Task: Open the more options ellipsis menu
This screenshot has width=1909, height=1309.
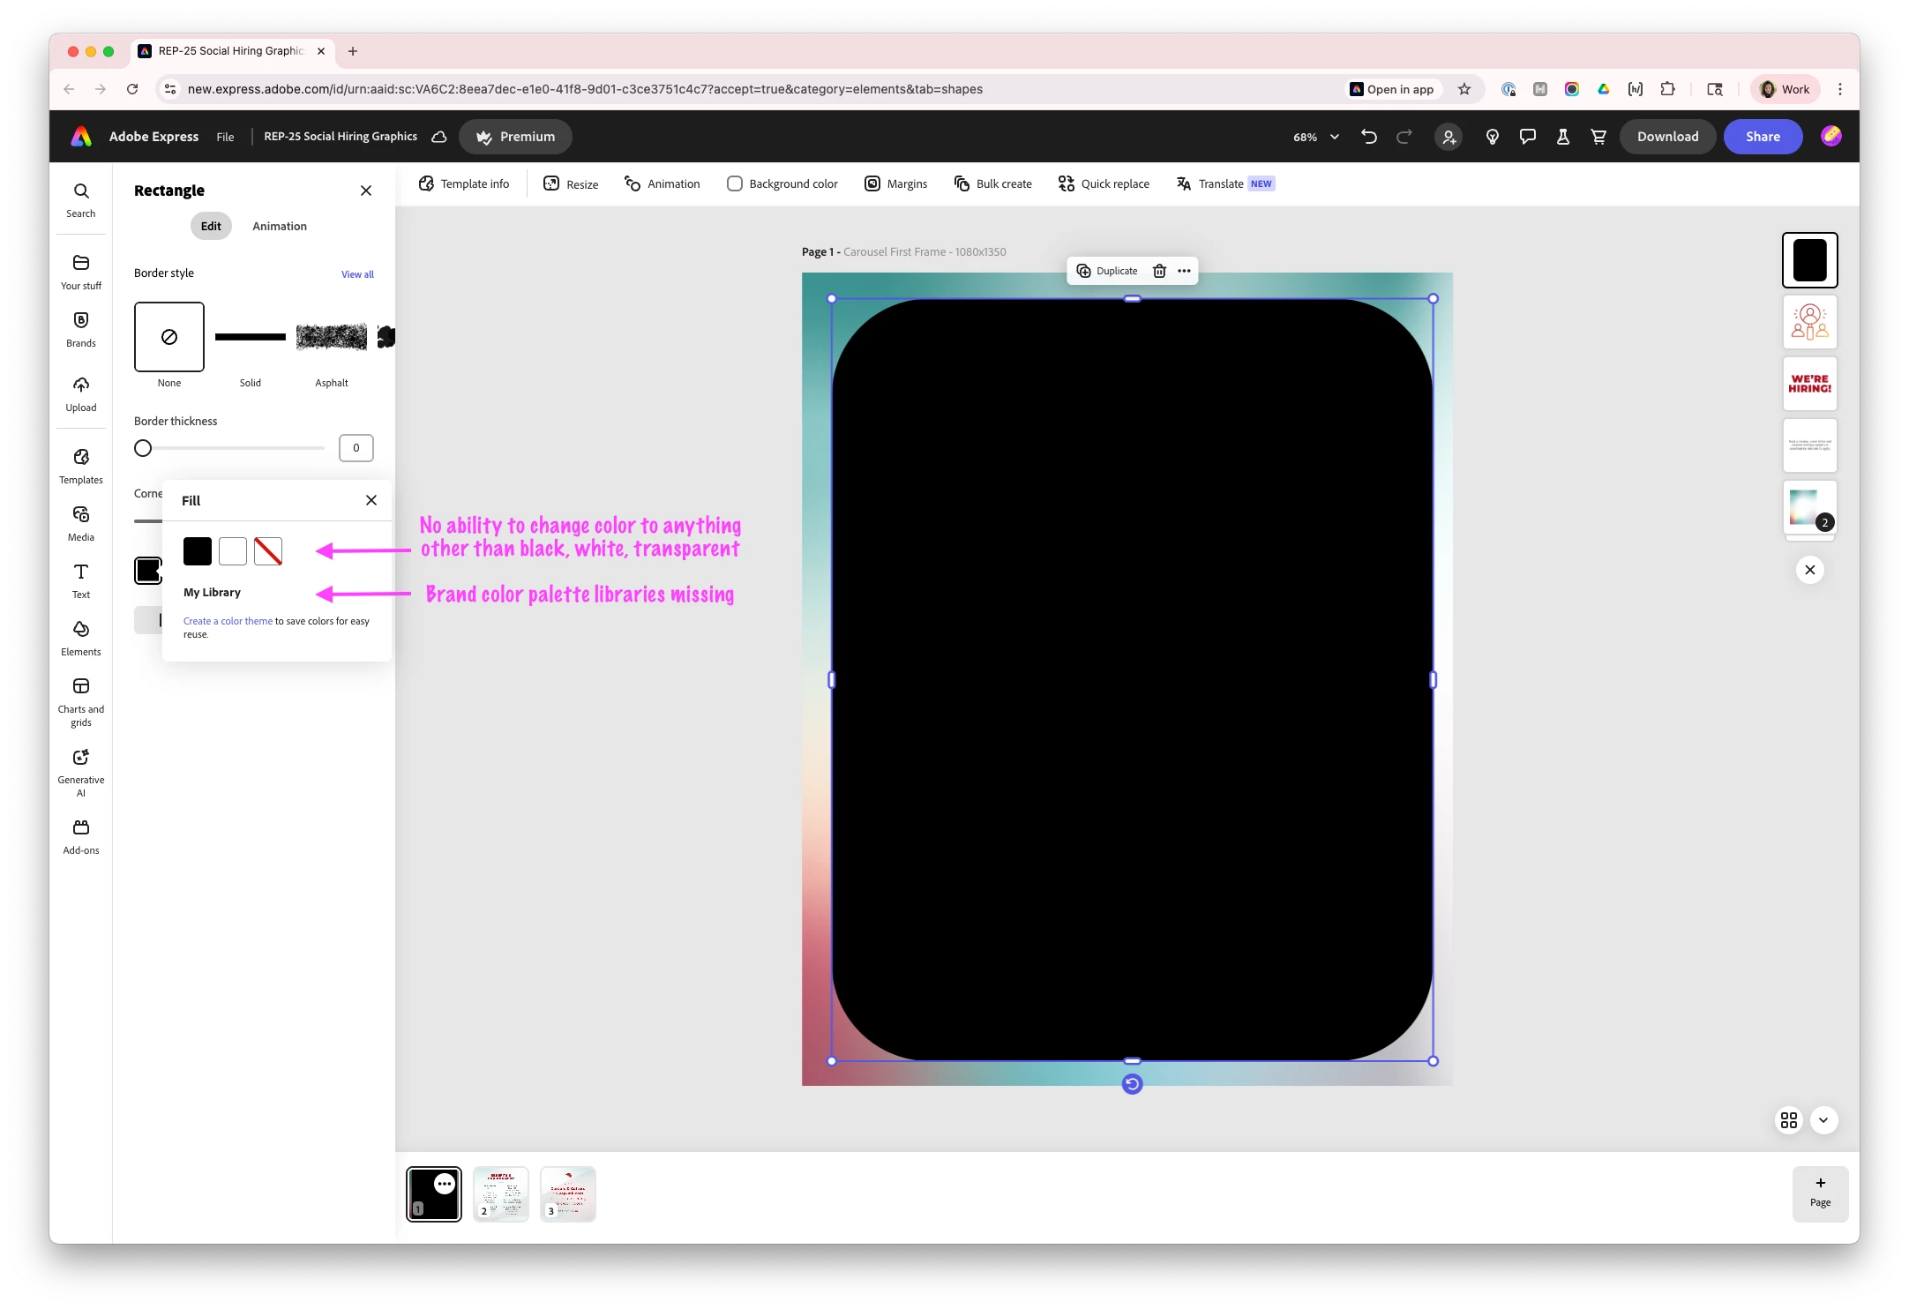Action: [x=1184, y=271]
